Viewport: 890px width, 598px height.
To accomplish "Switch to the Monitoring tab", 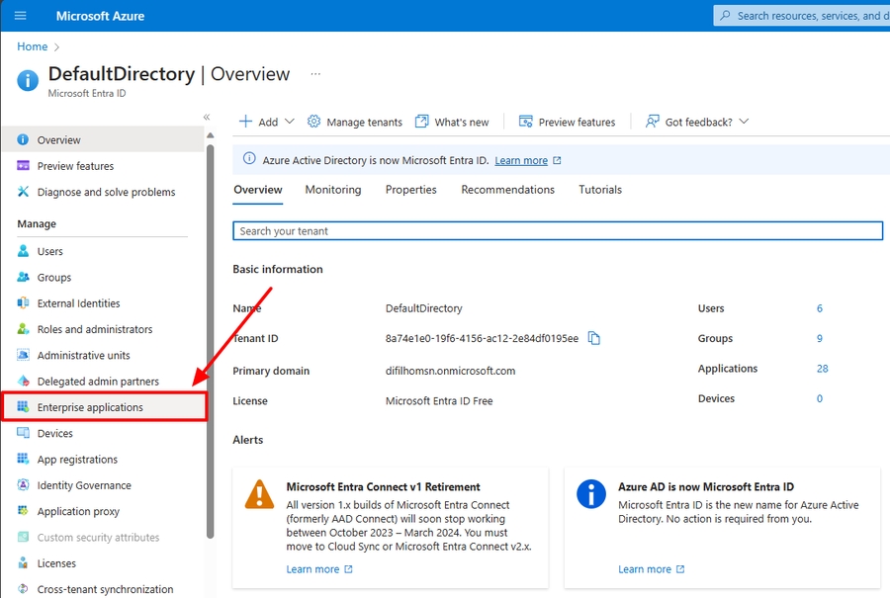I will pyautogui.click(x=333, y=190).
